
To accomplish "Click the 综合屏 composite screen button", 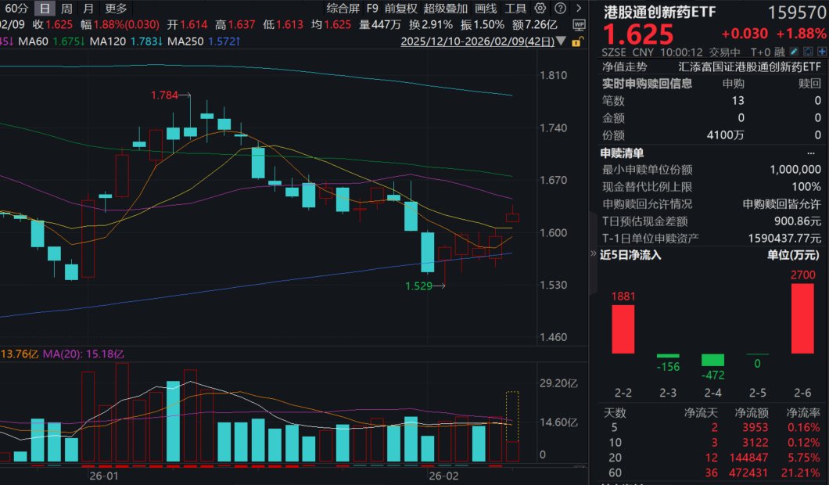I will [x=342, y=9].
